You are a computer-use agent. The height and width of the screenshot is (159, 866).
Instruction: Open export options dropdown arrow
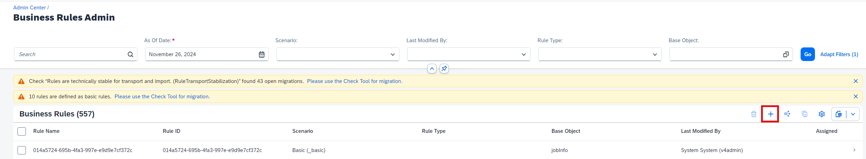[853, 114]
